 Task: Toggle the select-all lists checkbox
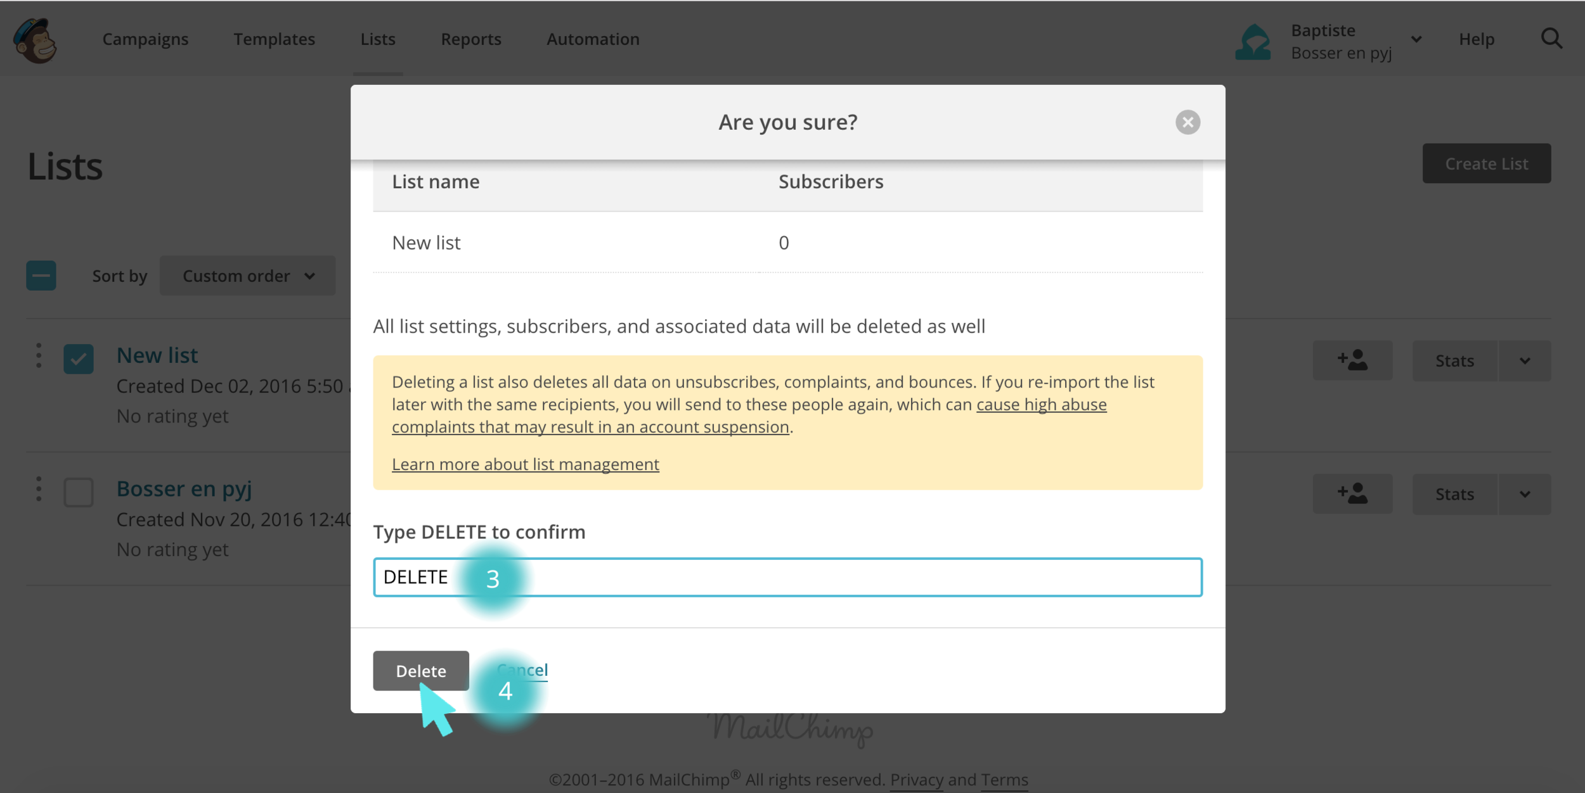(41, 276)
